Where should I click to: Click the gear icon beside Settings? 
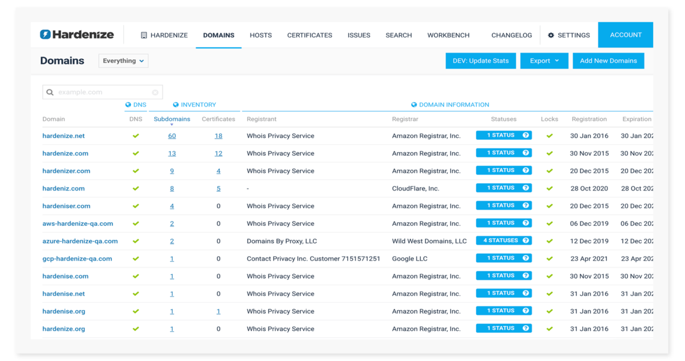click(551, 35)
